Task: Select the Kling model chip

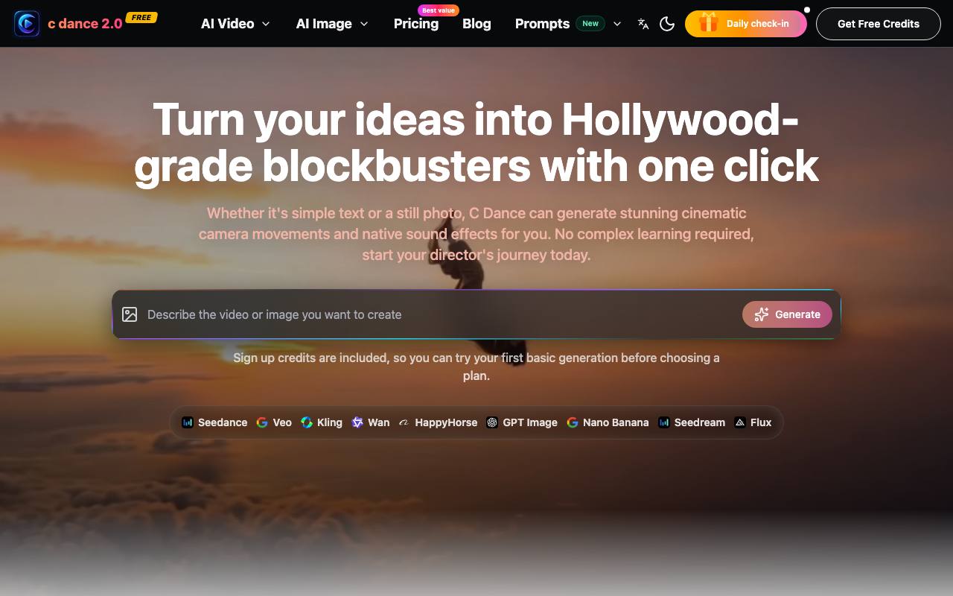Action: pyautogui.click(x=322, y=422)
